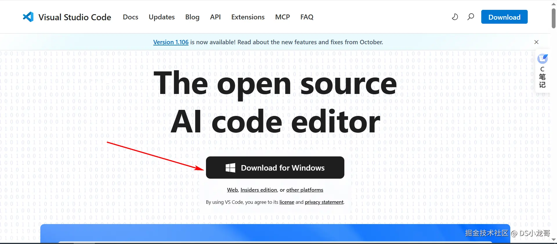Viewport: 557px width, 244px height.
Task: Click the page's vertical scrollbar thumb
Action: click(x=554, y=18)
